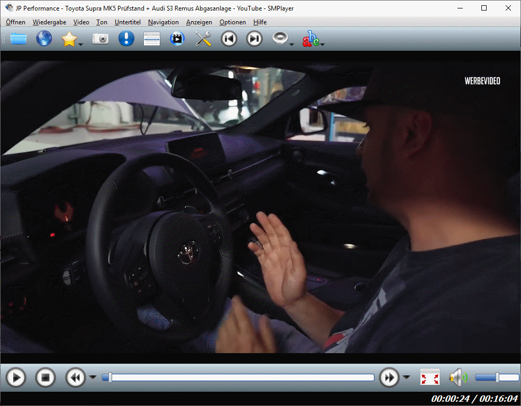Minimize the SMPlayer window

click(x=460, y=8)
